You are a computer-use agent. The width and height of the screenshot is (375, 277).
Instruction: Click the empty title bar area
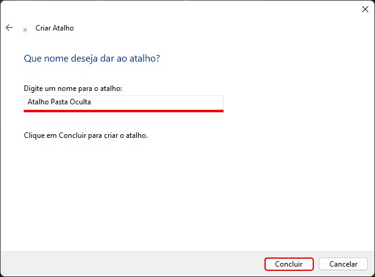183,9
